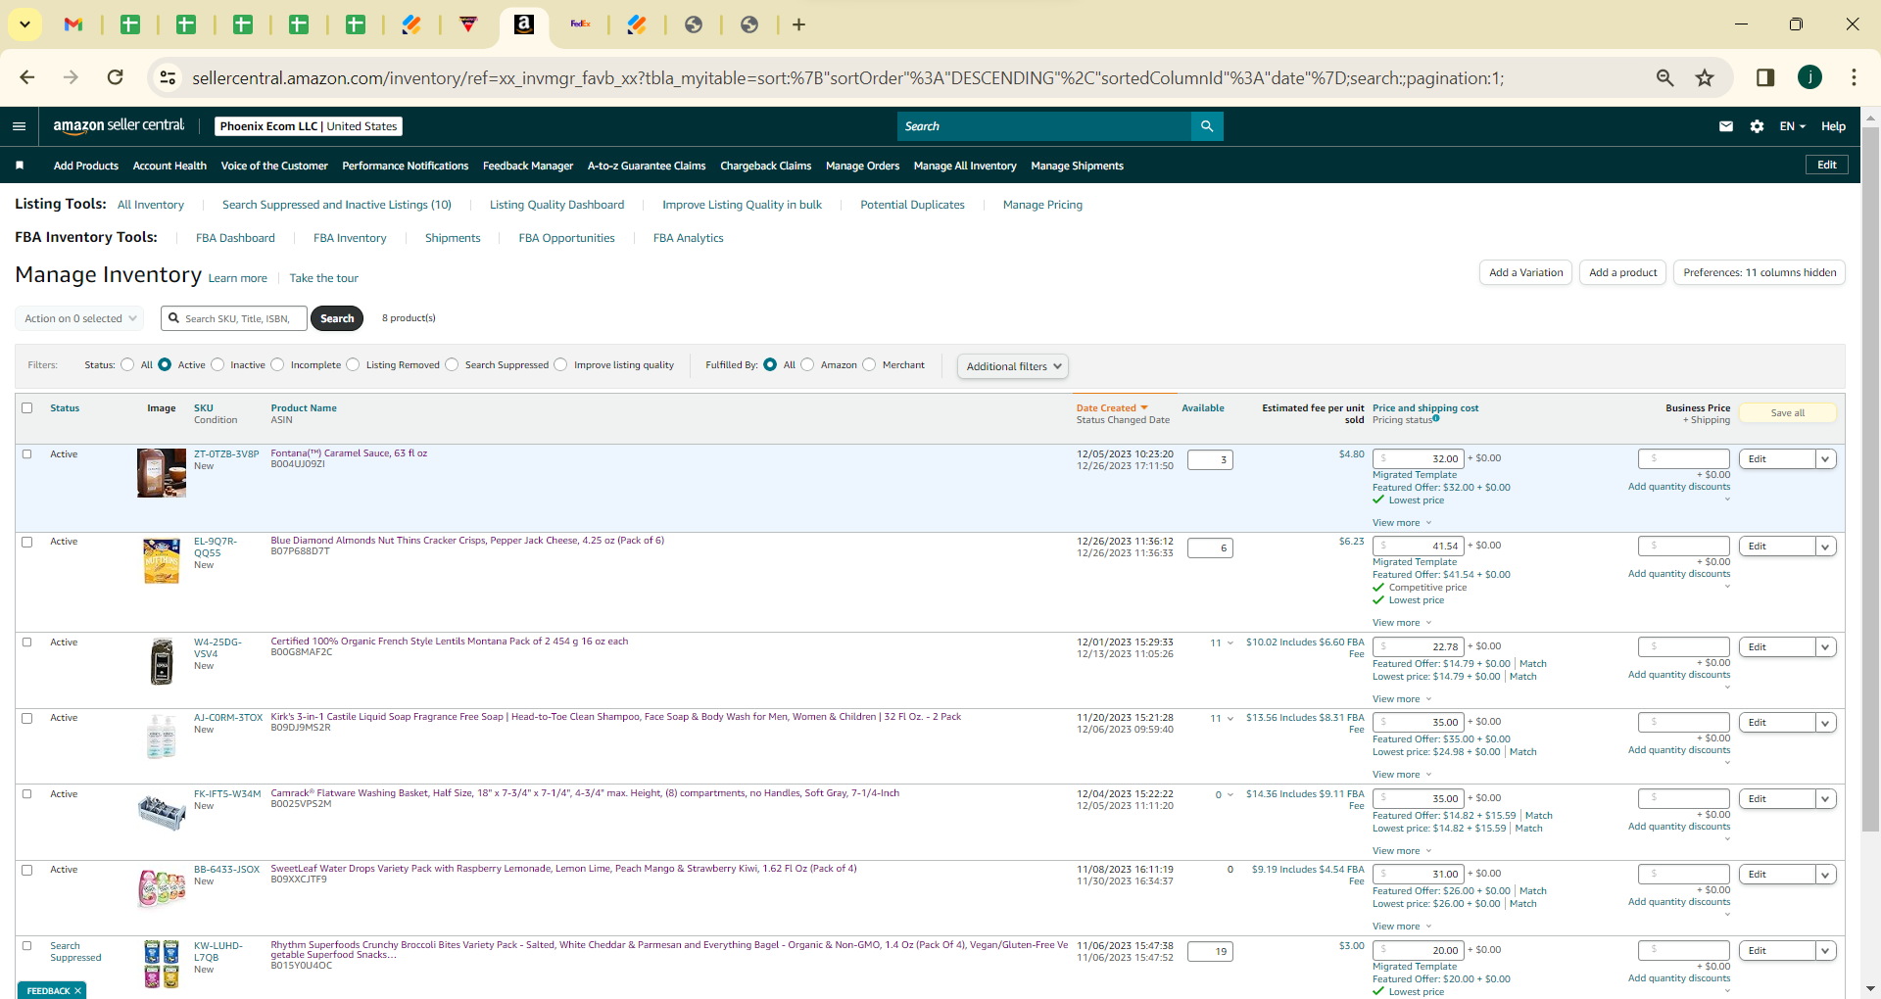Open the settings gear icon
The width and height of the screenshot is (1881, 999).
tap(1757, 126)
